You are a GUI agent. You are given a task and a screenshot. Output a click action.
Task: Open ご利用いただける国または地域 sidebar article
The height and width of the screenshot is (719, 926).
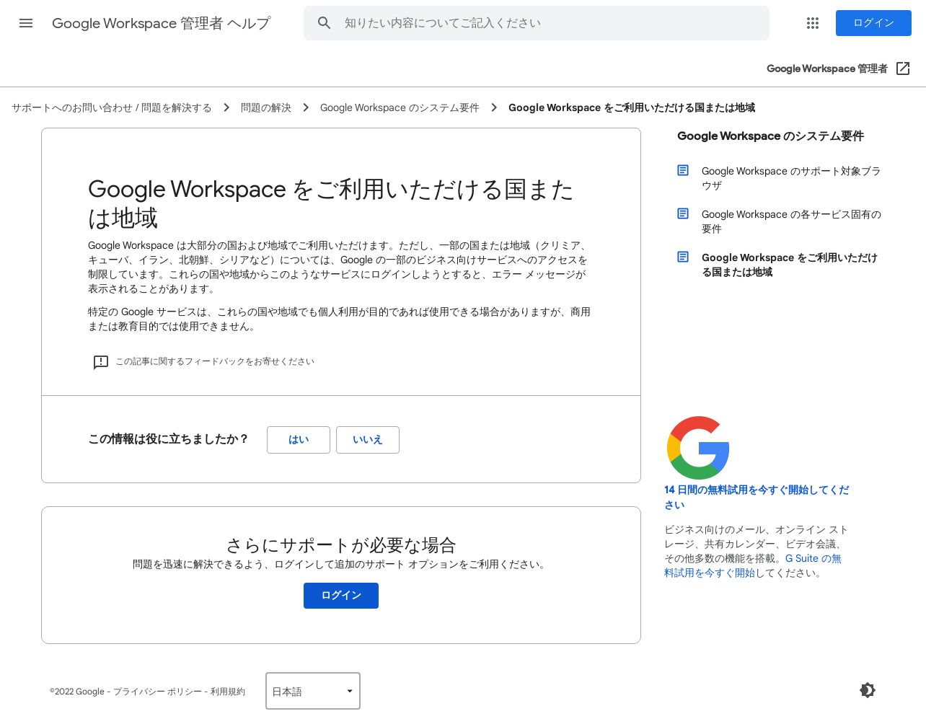790,265
